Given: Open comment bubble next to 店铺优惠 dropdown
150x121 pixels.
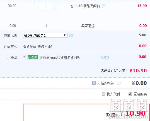Looking at the screenshot, I should (x=71, y=36).
